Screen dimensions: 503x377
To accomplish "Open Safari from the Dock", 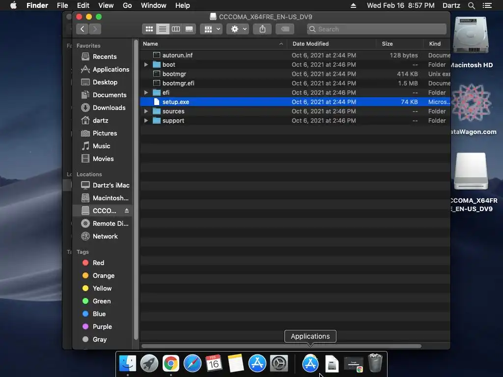I will [193, 364].
